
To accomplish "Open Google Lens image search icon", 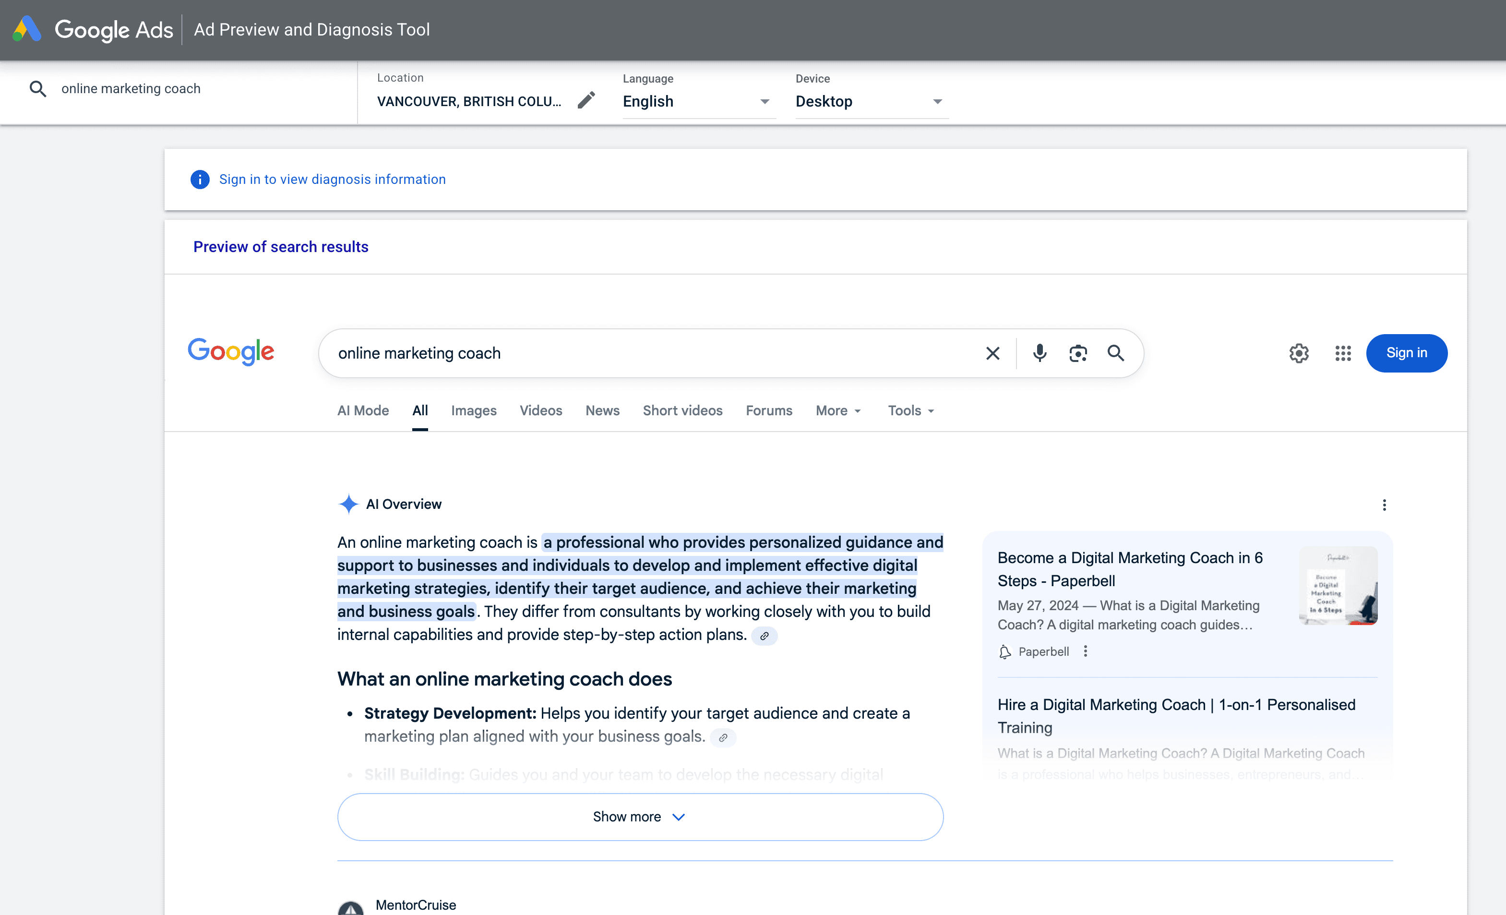I will (1077, 353).
